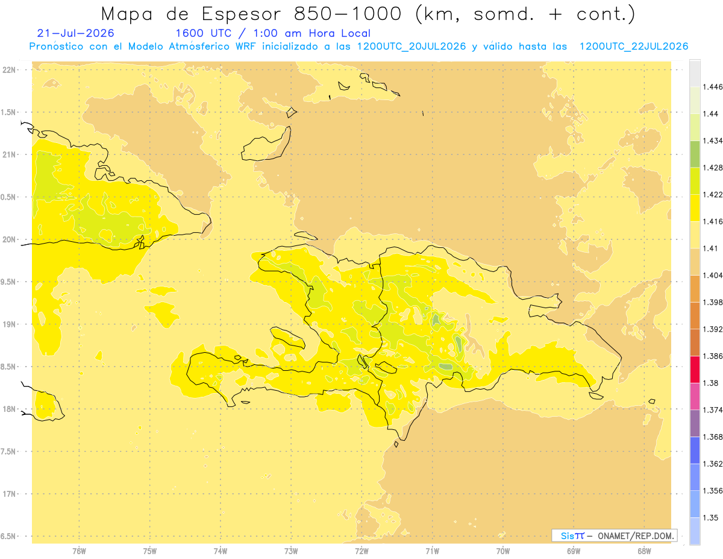Click the longitude label "68W"

644,551
